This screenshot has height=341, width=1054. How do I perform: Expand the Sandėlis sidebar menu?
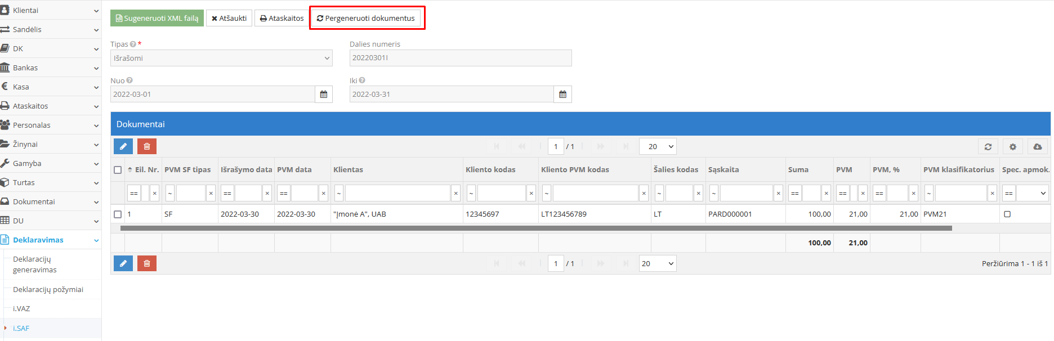50,29
